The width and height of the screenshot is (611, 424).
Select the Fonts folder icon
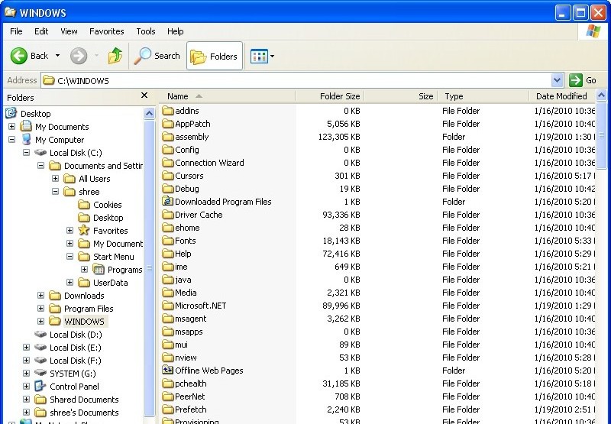168,241
